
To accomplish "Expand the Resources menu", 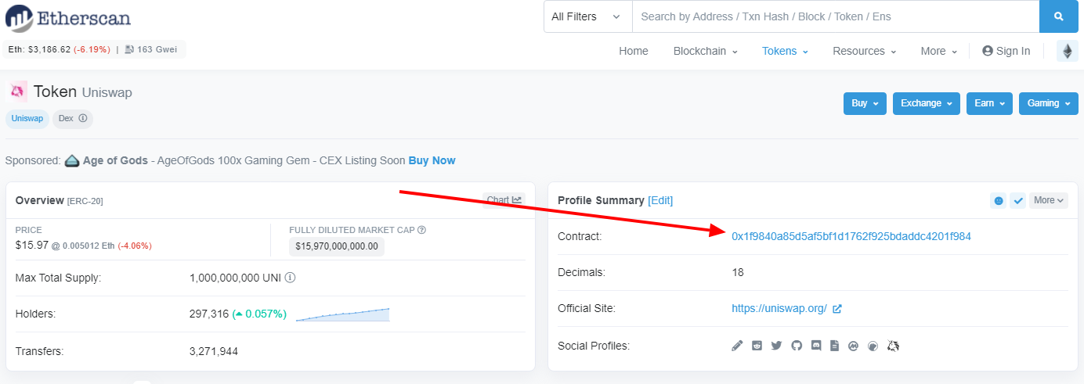I will (864, 51).
